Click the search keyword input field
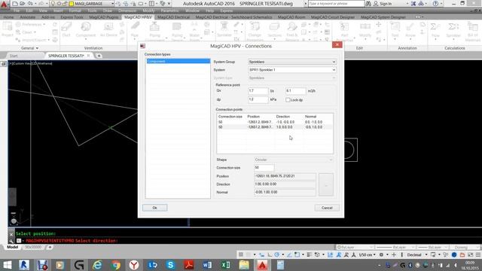The height and width of the screenshot is (271, 482). (336, 4)
